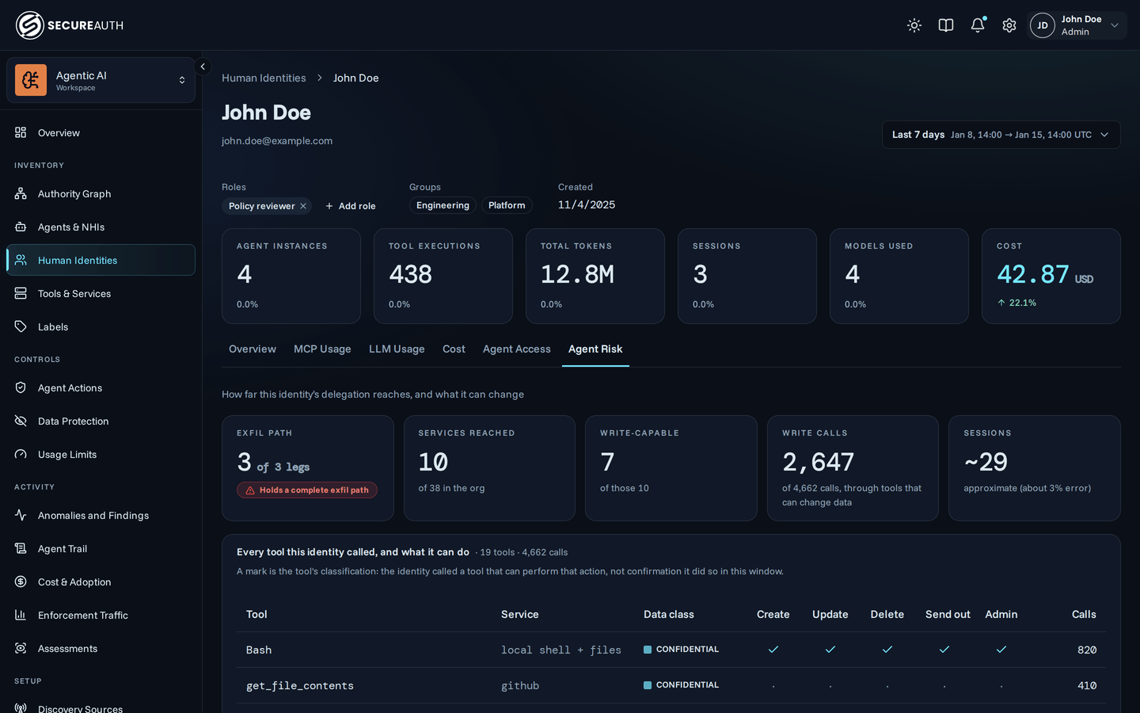The height and width of the screenshot is (713, 1140).
Task: Click the Anomalies and Findings icon
Action: pos(21,515)
